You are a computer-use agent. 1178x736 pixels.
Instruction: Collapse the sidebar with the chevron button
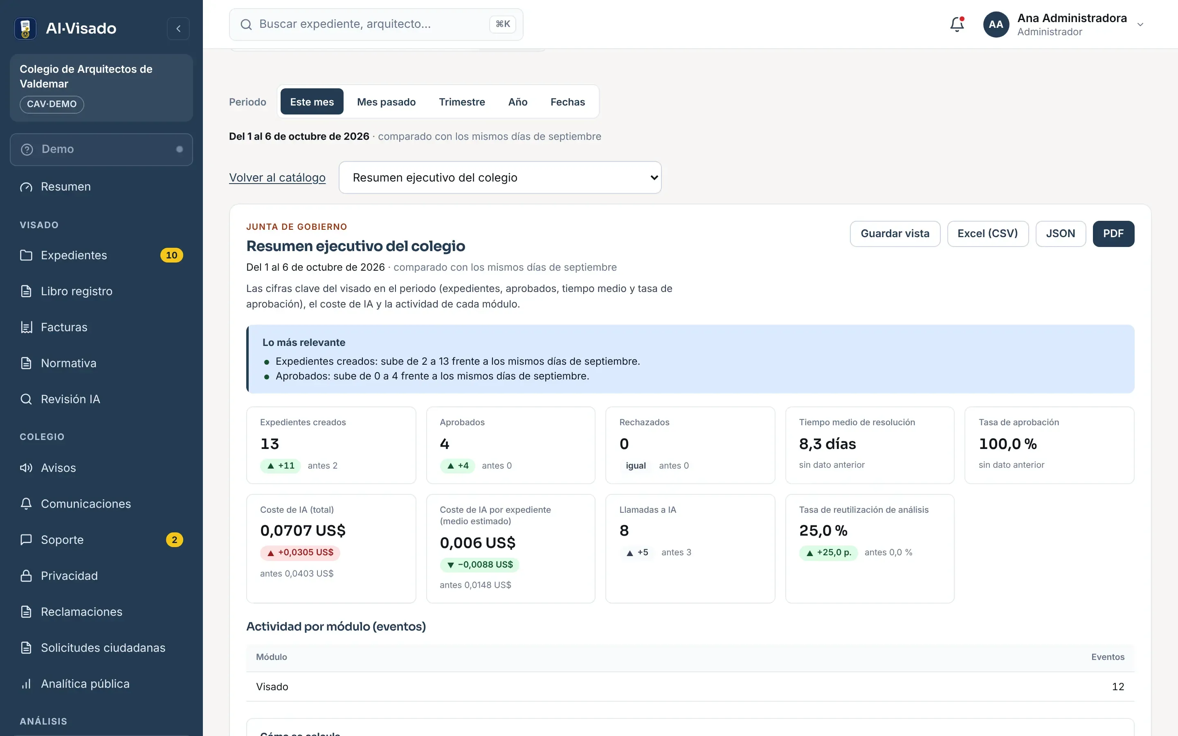(x=178, y=29)
